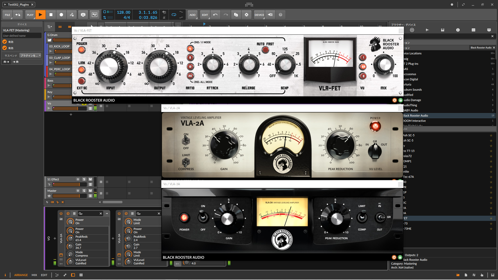Open the mixer panel bars icon in footer
This screenshot has width=498, height=280.
click(x=81, y=275)
